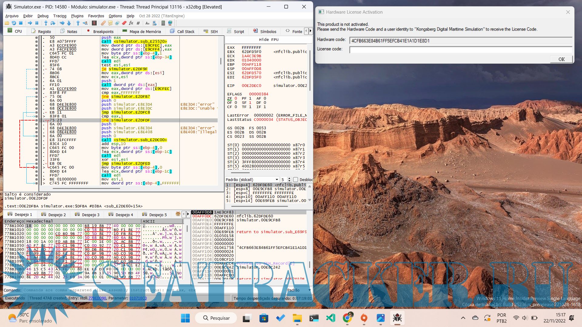Click the restart debugging icon

pyautogui.click(x=14, y=23)
